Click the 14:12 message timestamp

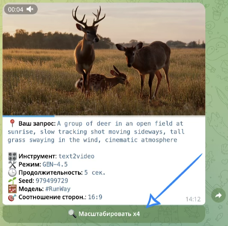click(x=193, y=199)
